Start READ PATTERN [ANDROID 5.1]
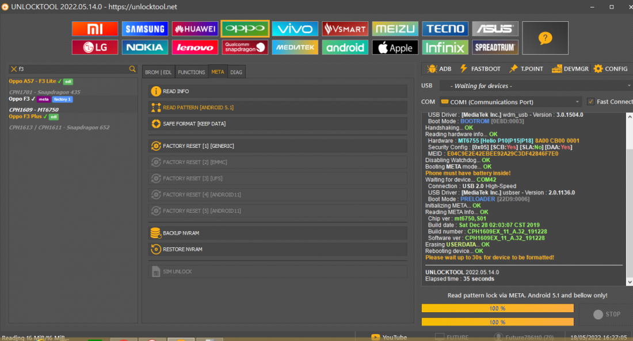 [278, 108]
